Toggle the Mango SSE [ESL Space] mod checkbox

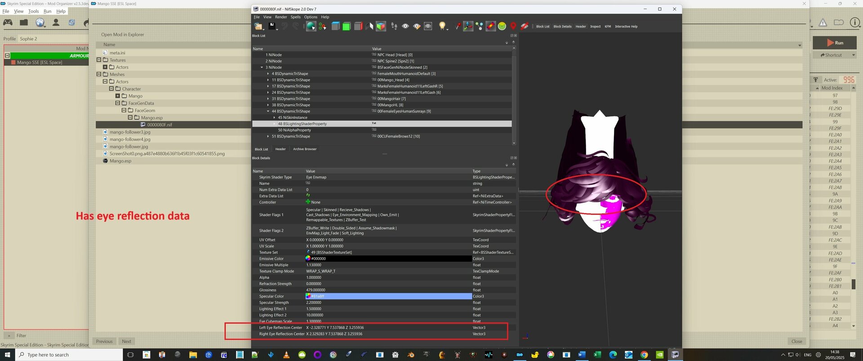[x=13, y=62]
